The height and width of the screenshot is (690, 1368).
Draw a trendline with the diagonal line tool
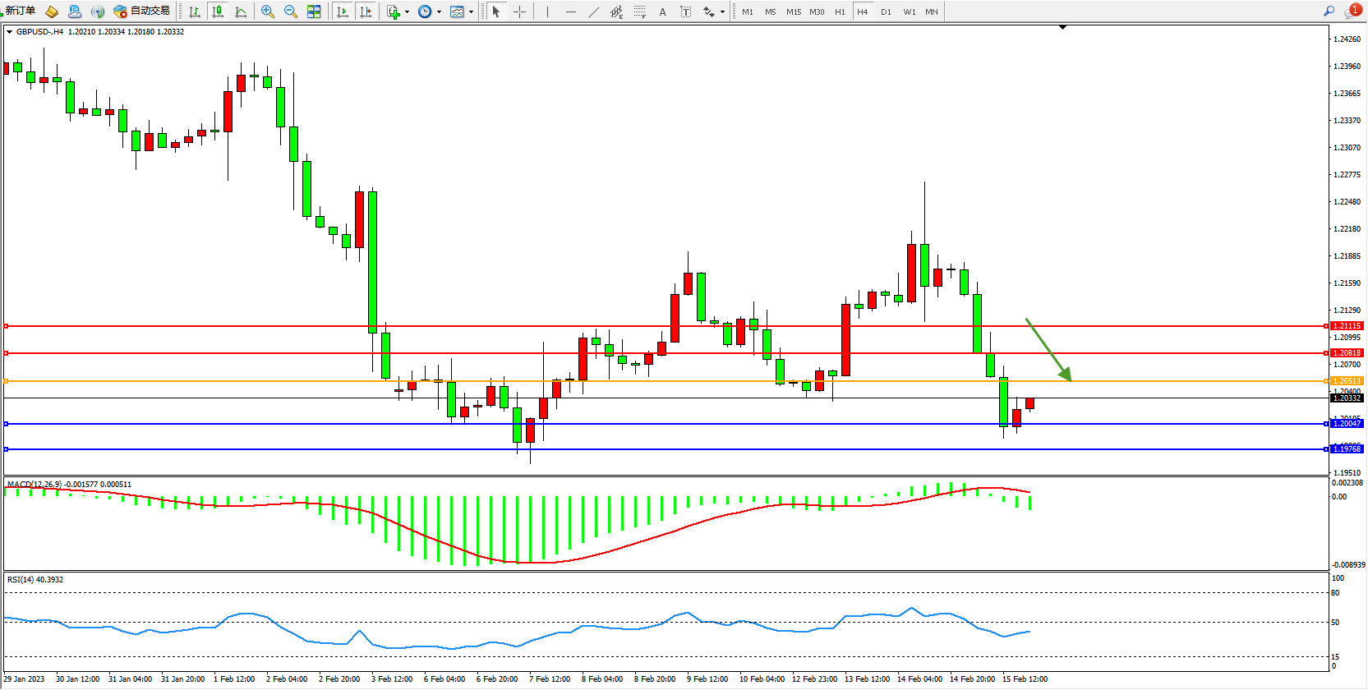tap(594, 11)
